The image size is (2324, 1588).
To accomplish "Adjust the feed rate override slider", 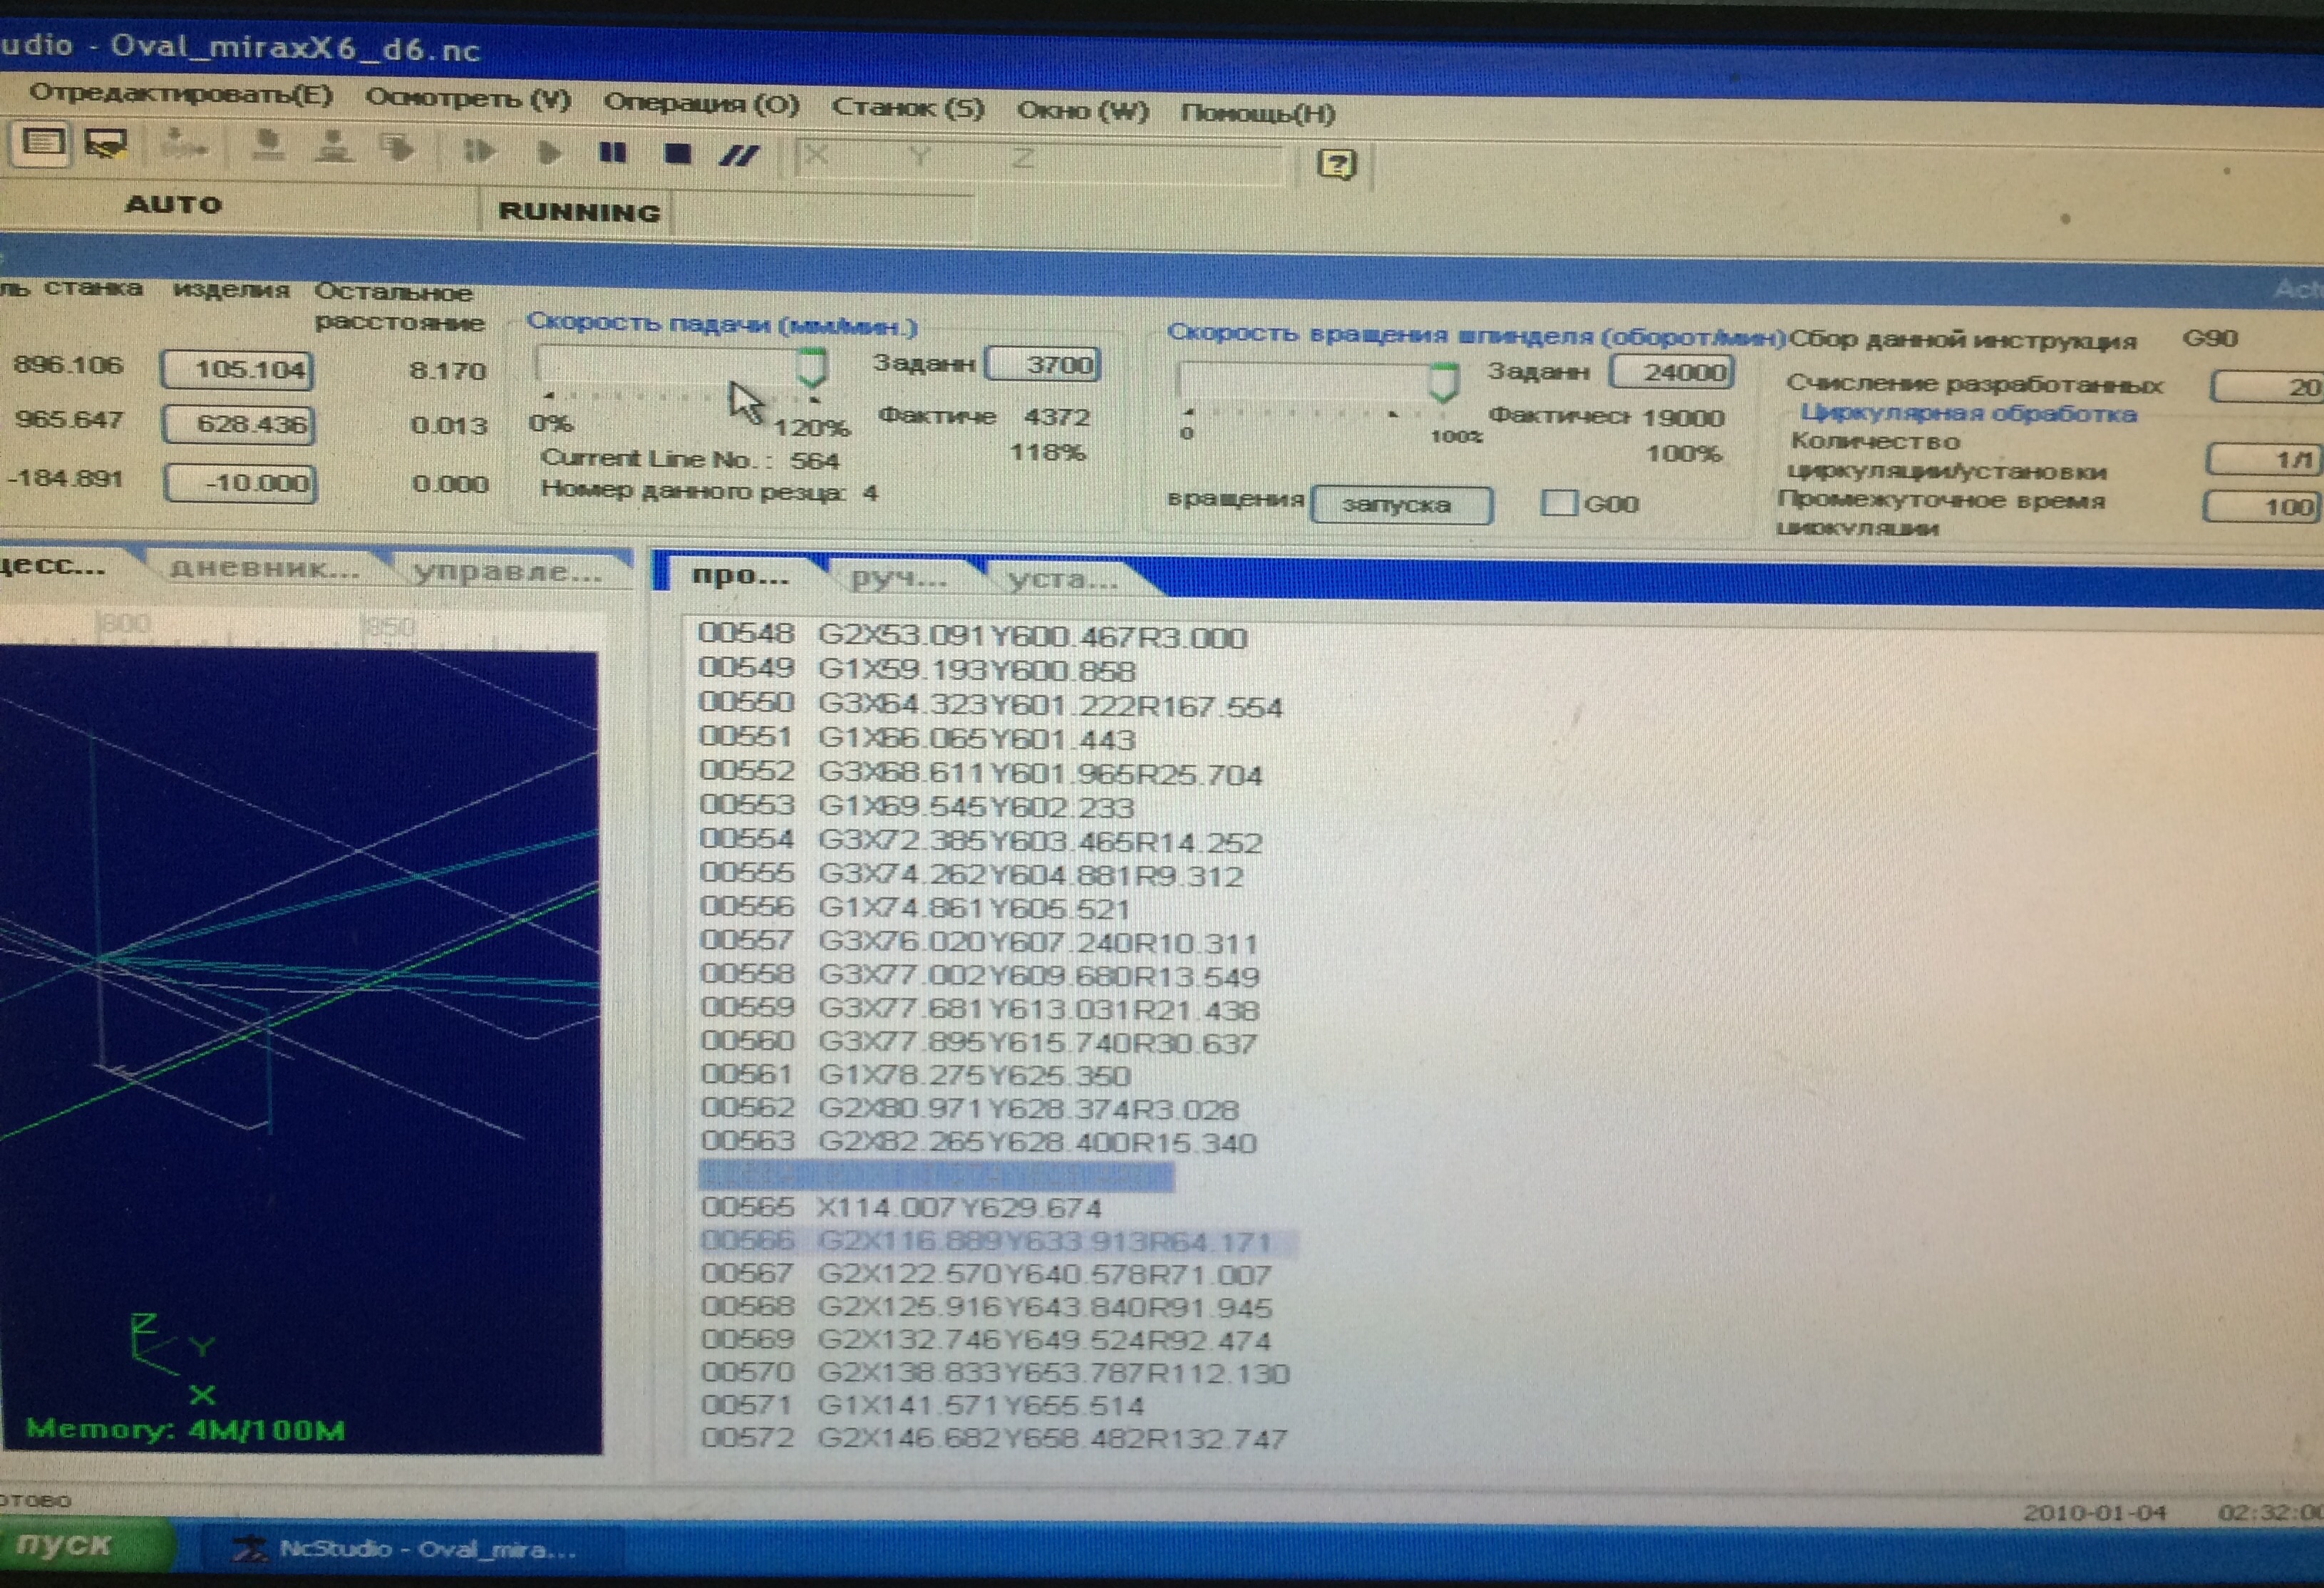I will click(x=811, y=367).
